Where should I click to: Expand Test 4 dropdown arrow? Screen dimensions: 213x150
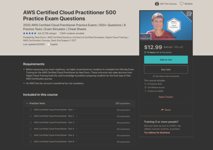77,129
